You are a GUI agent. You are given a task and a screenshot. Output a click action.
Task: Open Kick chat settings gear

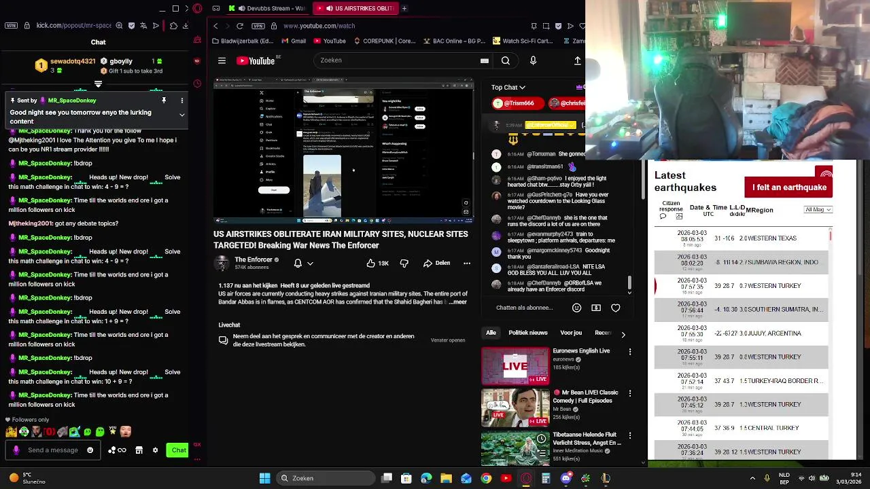155,450
